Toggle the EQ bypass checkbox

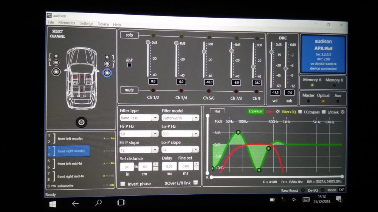[x=324, y=112]
